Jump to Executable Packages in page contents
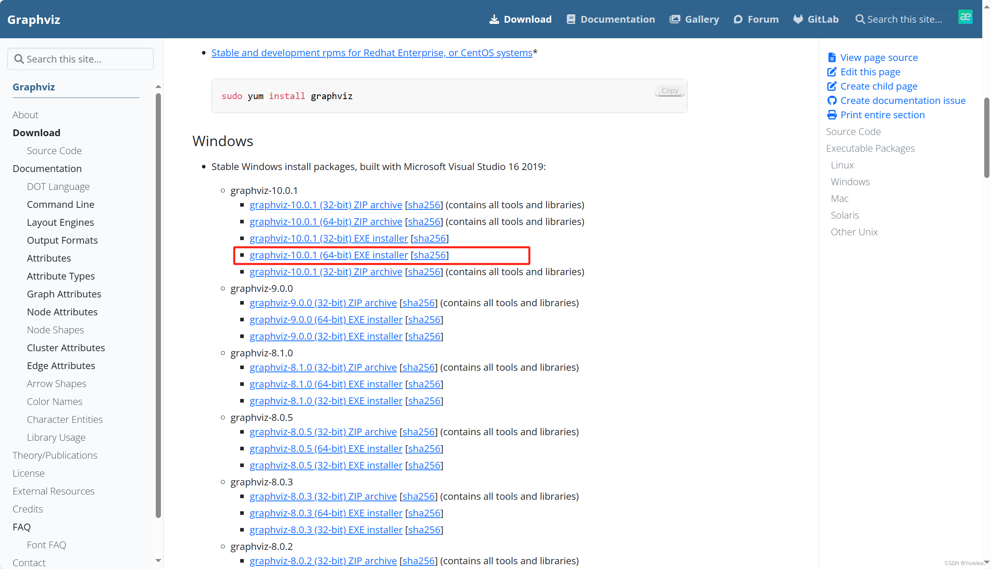991x569 pixels. (870, 149)
